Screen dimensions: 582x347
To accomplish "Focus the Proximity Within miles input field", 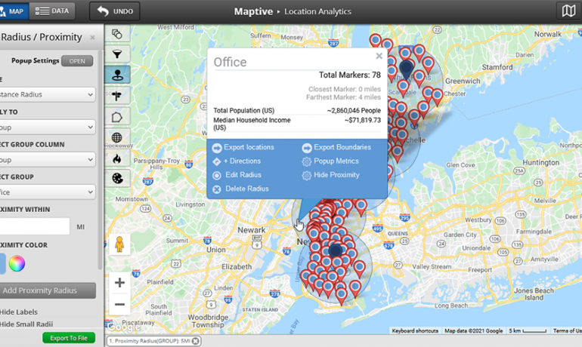I will coord(35,226).
